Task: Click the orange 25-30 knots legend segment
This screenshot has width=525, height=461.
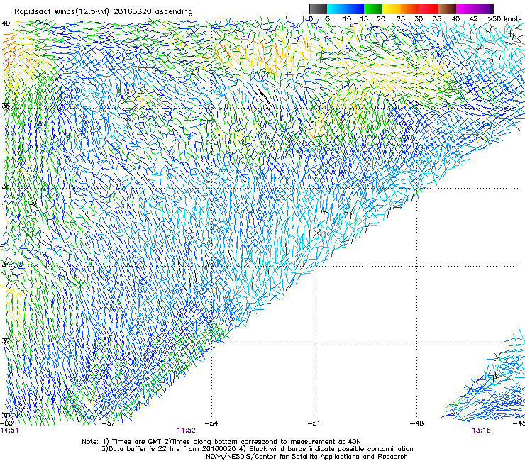Action: click(410, 9)
